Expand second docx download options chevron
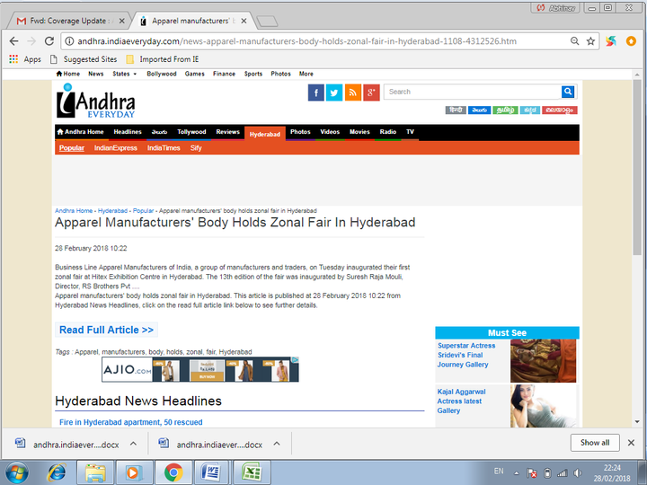The width and height of the screenshot is (647, 485). pos(277,444)
